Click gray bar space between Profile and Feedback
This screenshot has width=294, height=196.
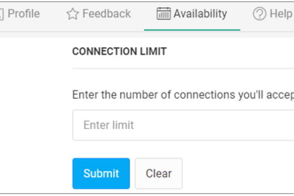[53, 14]
